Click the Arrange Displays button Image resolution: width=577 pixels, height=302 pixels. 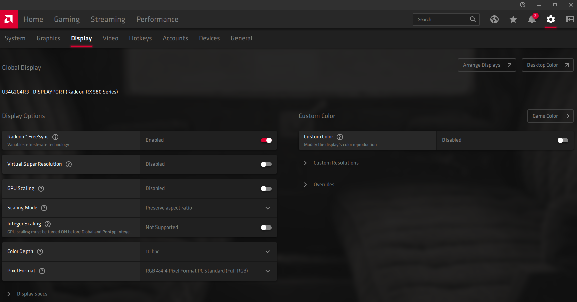[x=486, y=65]
